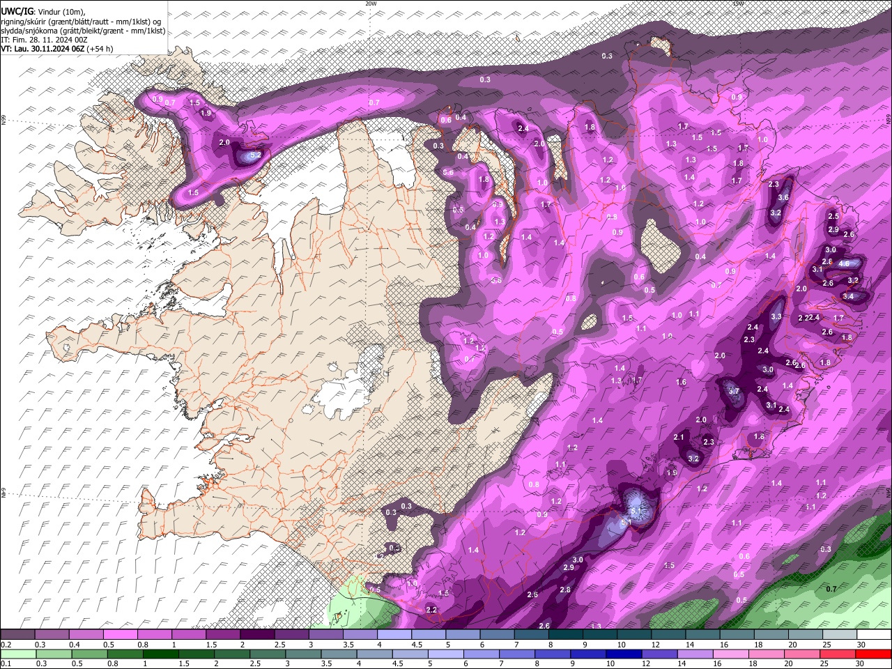Click the 1.6 precipitation value on the map
Screen dimensions: 892x669
pos(681,382)
